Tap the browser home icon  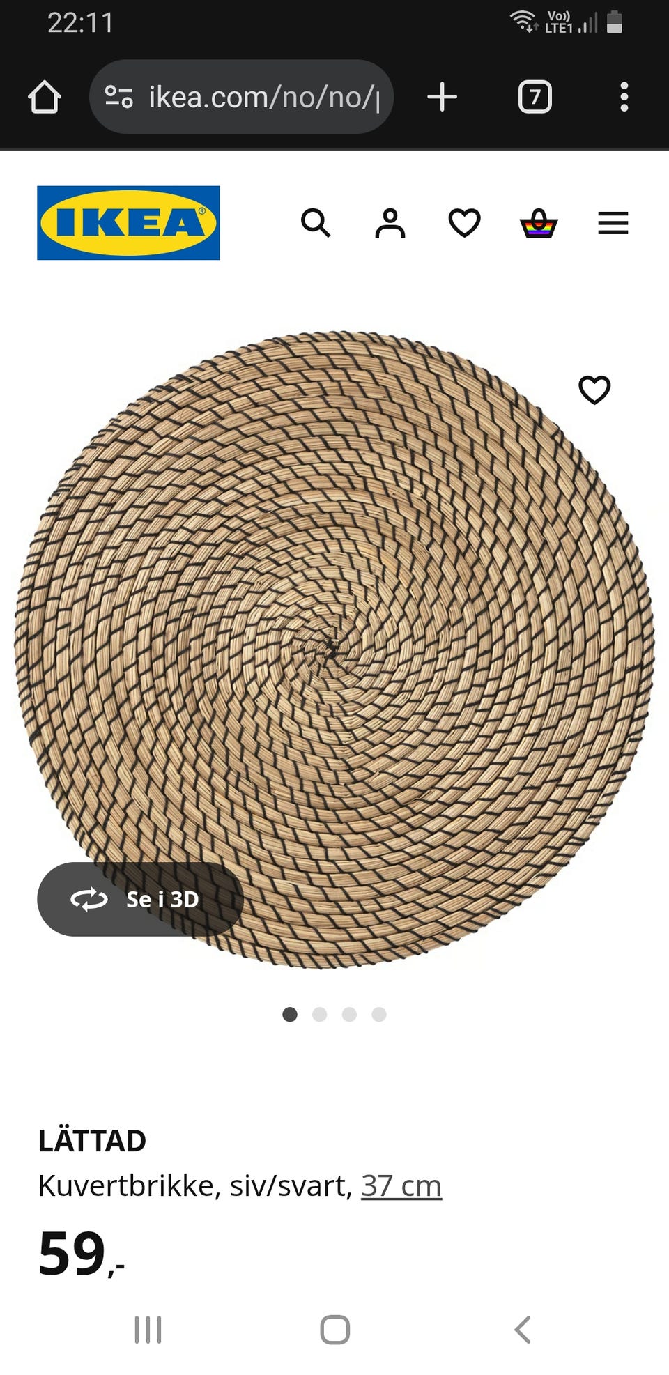pos(45,97)
